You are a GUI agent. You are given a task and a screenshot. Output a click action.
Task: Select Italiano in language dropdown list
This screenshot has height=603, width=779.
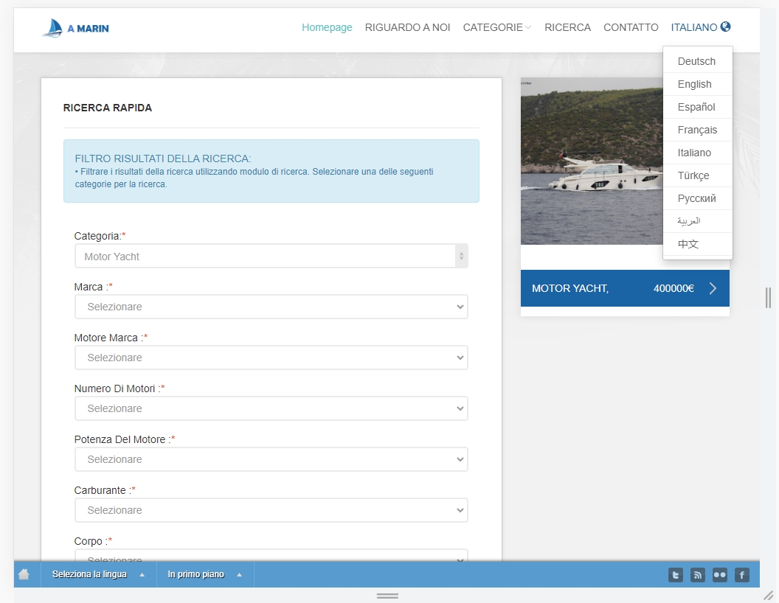click(x=698, y=153)
